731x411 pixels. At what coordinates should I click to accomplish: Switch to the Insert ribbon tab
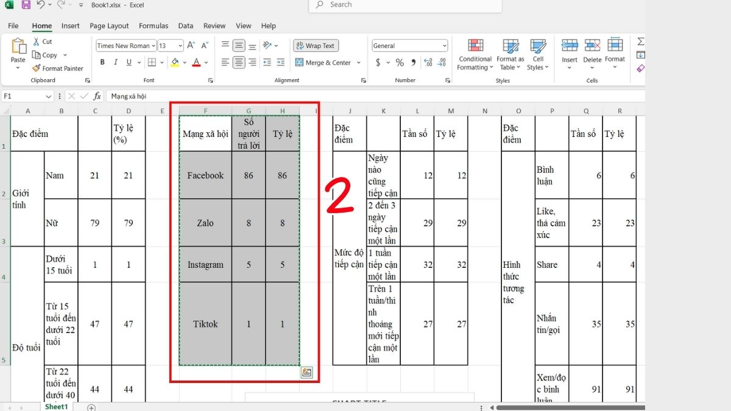pyautogui.click(x=70, y=26)
